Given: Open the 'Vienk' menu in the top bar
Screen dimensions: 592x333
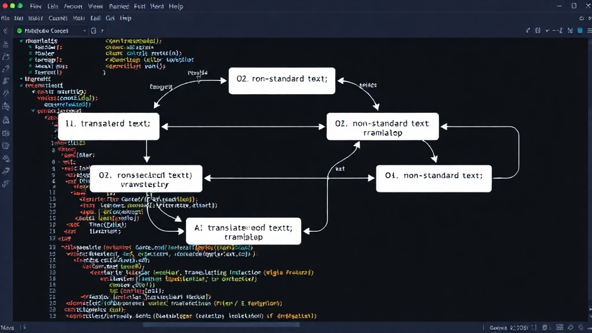Looking at the screenshot, I should pyautogui.click(x=95, y=6).
